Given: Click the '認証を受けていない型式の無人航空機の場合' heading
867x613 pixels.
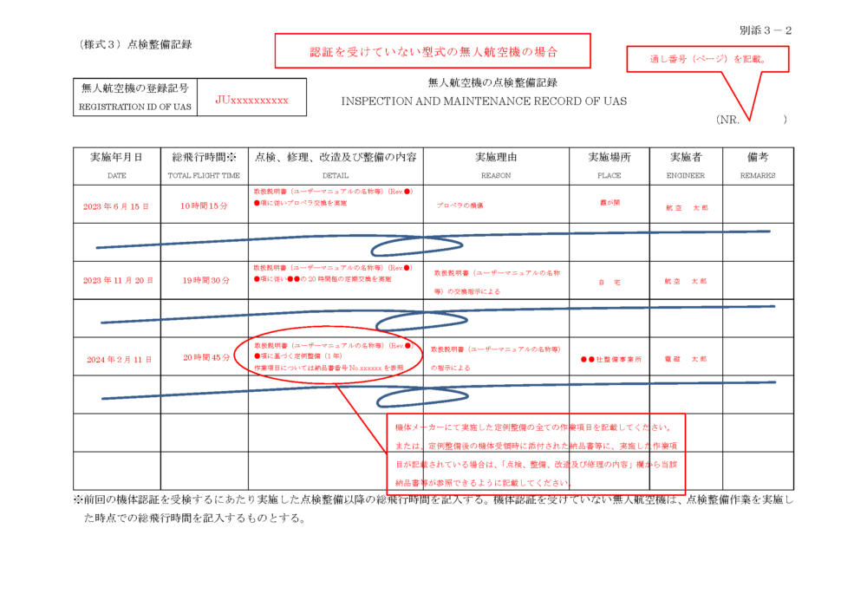Looking at the screenshot, I should point(433,51).
